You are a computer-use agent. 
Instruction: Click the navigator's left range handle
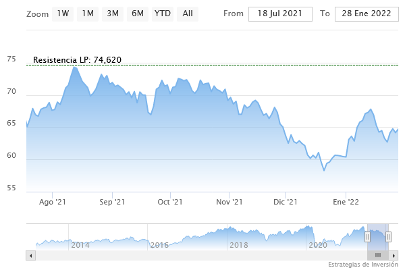coord(367,237)
